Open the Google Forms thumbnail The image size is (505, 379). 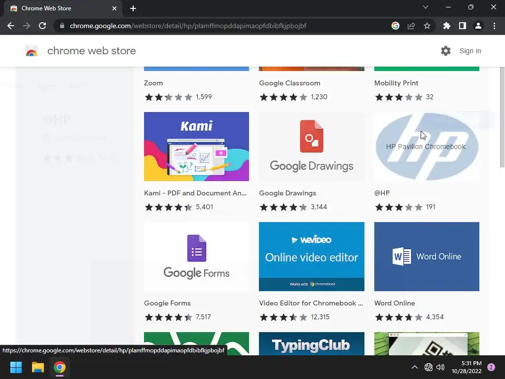pyautogui.click(x=196, y=257)
